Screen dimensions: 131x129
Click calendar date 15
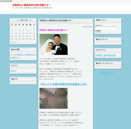[34, 33]
